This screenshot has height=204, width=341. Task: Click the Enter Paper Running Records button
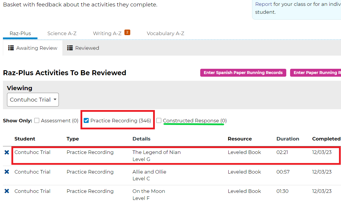(x=316, y=73)
